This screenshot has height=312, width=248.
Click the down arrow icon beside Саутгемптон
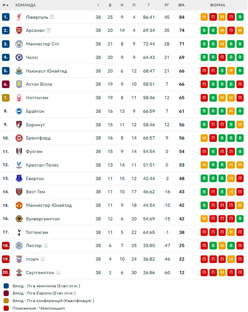point(58,273)
